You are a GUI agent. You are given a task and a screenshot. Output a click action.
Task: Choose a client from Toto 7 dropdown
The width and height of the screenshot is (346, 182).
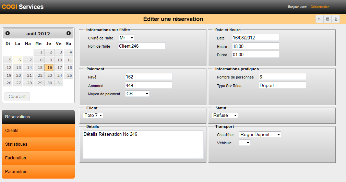click(93, 116)
